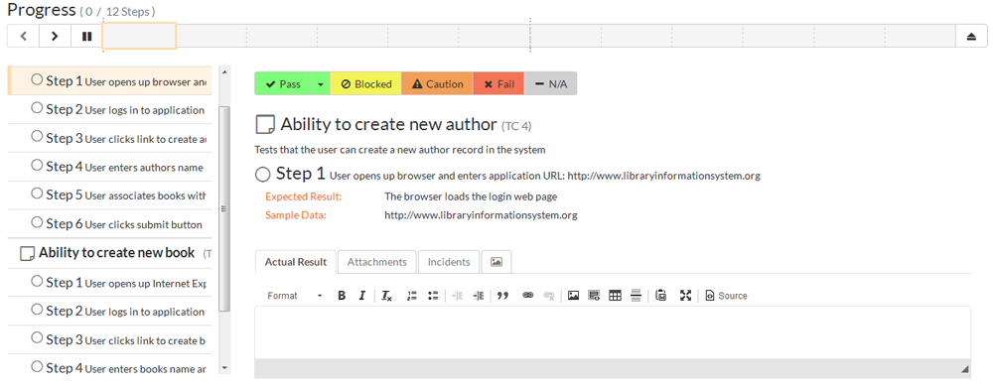Click the step list scrollbar down arrow
Image resolution: width=993 pixels, height=389 pixels.
[224, 367]
